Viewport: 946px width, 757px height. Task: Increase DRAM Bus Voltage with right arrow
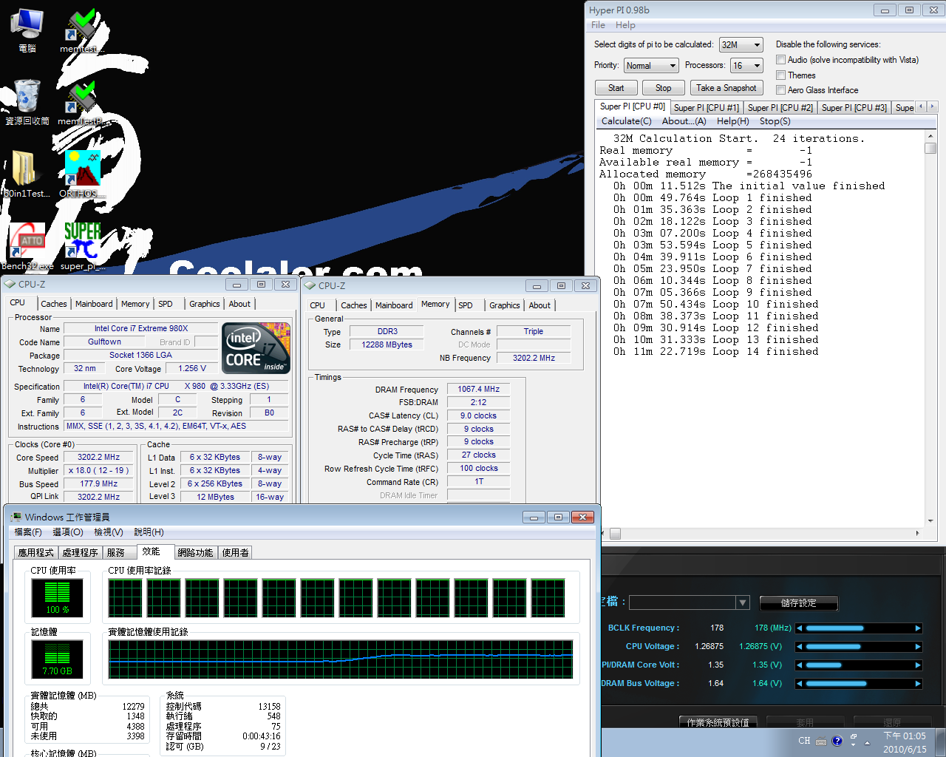918,684
